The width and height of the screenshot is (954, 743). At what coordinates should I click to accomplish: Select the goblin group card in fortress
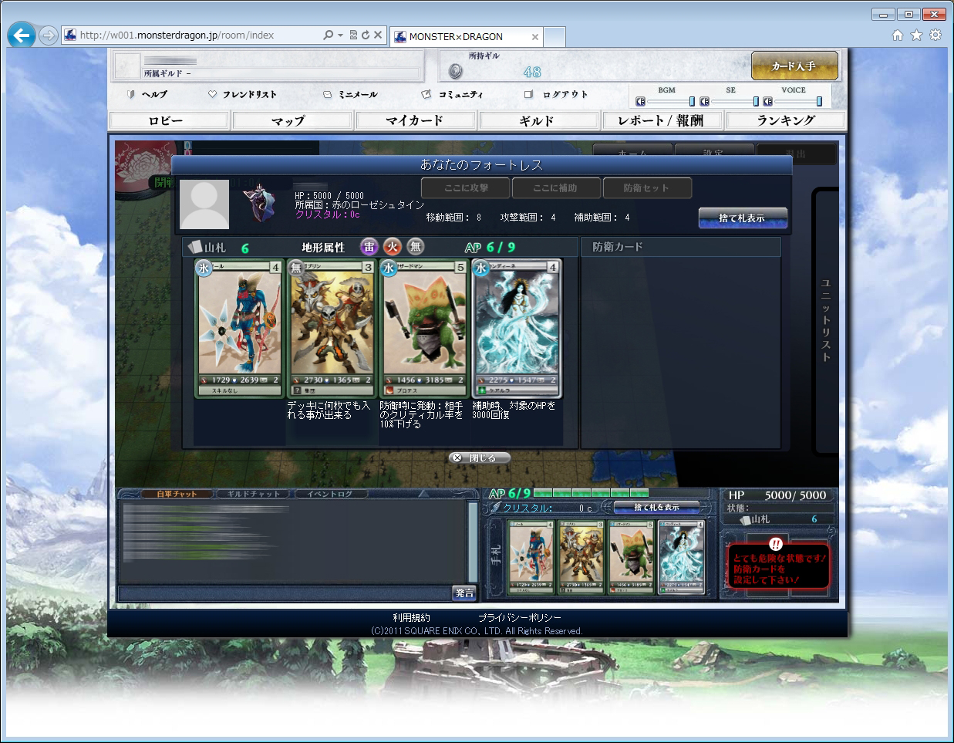tap(331, 328)
